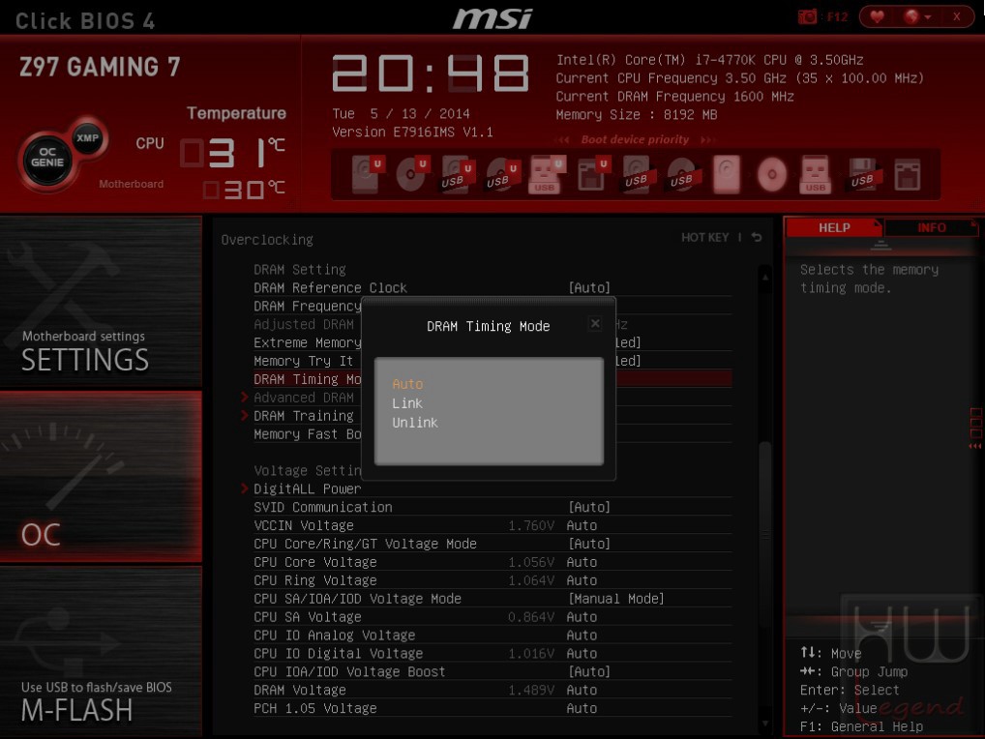
Task: Open DRAM Reference Clock [Auto] dropdown
Action: (589, 287)
